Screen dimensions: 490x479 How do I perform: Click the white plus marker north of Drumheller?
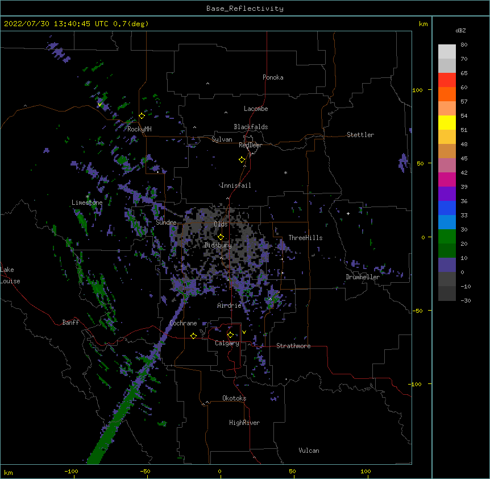(x=348, y=213)
